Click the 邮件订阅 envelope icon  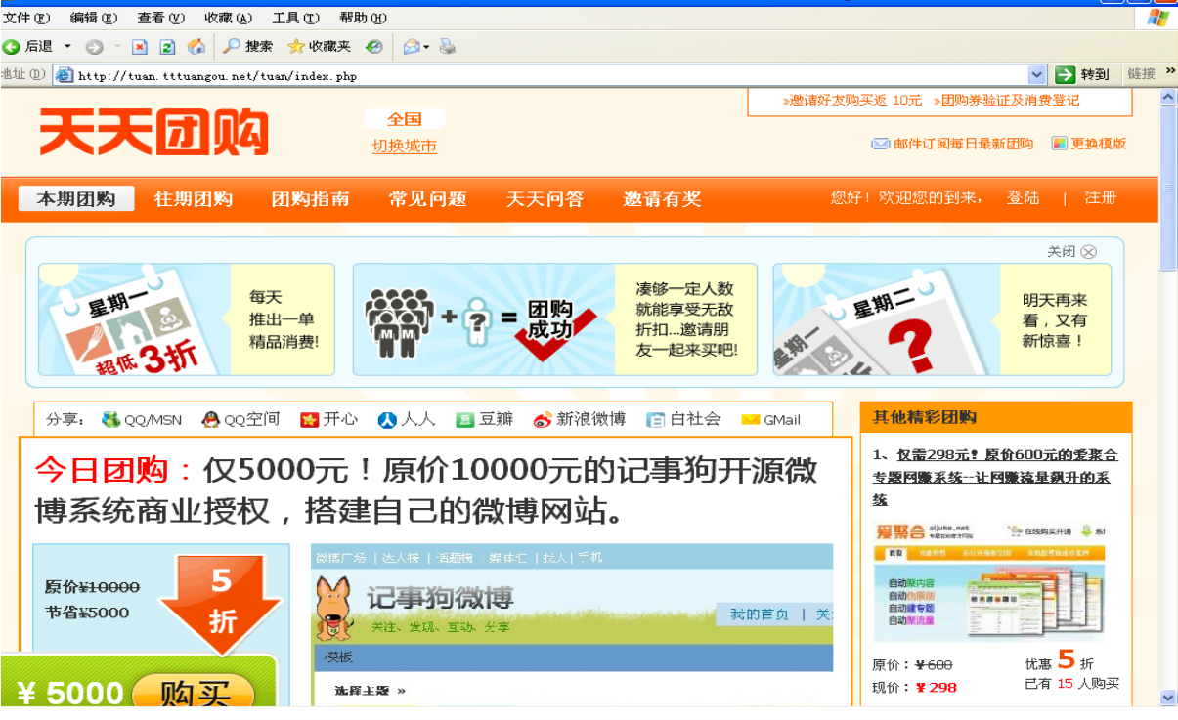(x=881, y=144)
